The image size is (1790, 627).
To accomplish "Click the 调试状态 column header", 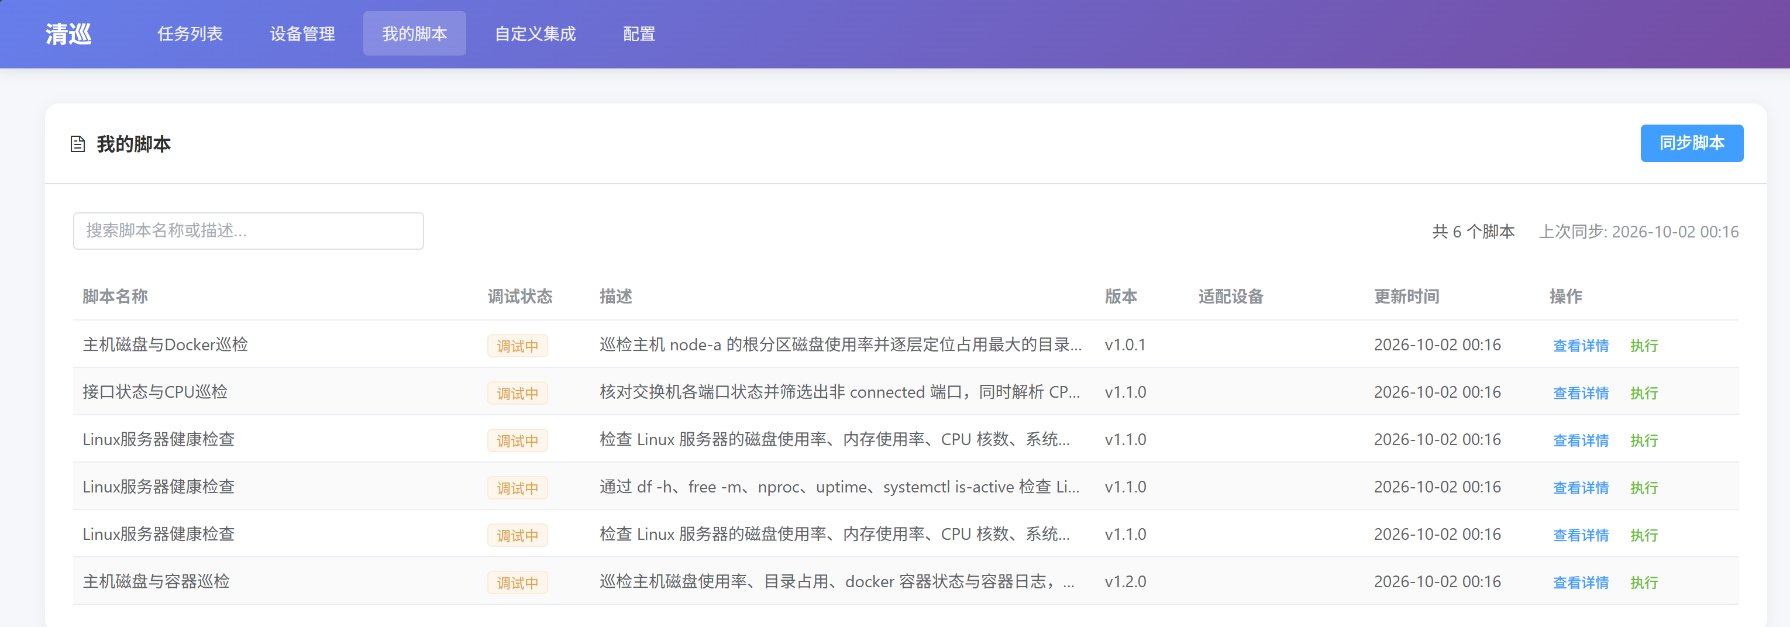I will (520, 296).
